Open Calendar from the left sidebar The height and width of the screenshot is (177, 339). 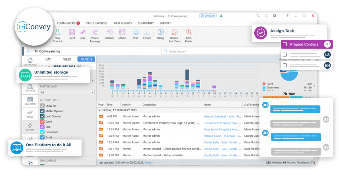(30, 101)
